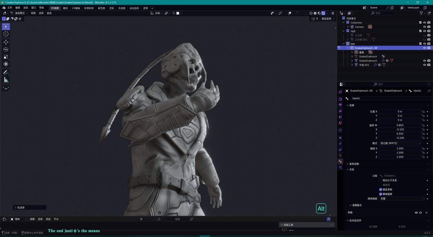This screenshot has width=433, height=237.
Task: Open the 编辑 menu
Action: (18, 8)
